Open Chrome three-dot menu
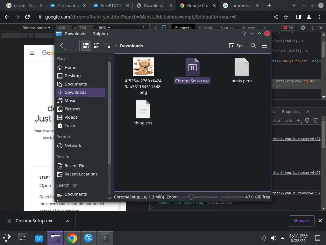 319,17
